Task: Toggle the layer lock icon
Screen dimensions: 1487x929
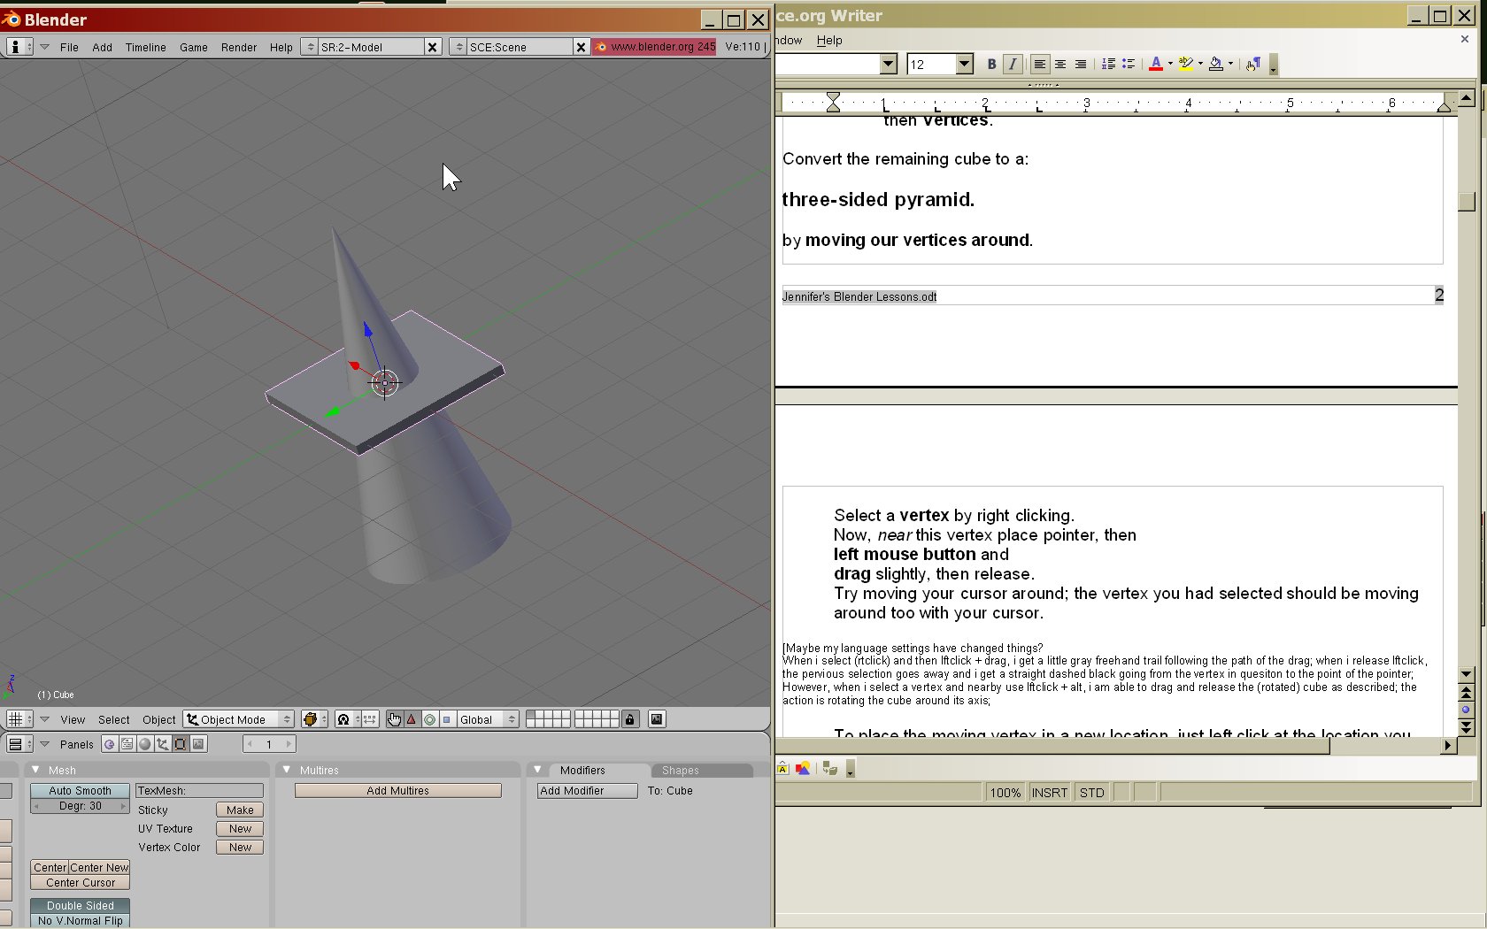Action: (630, 719)
